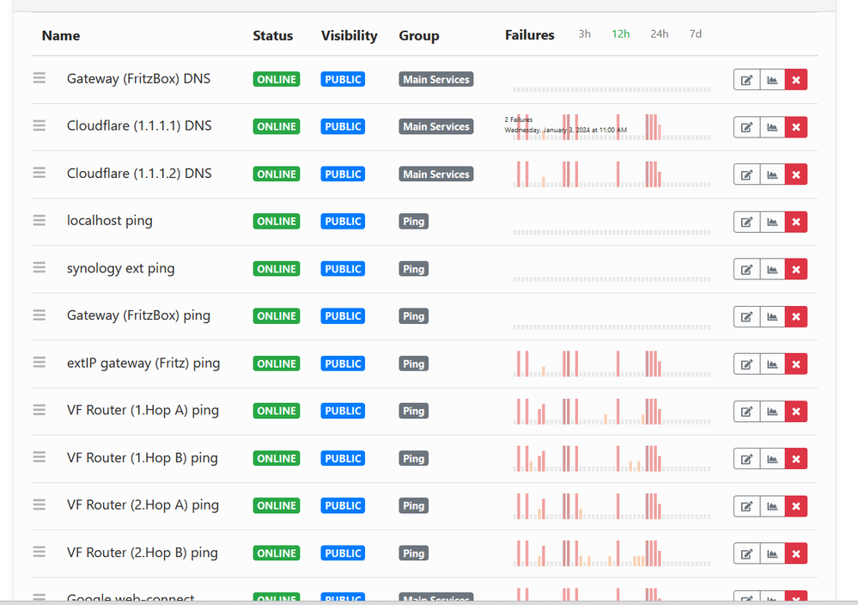Switch failures view to 24h
The image size is (858, 605).
point(660,34)
